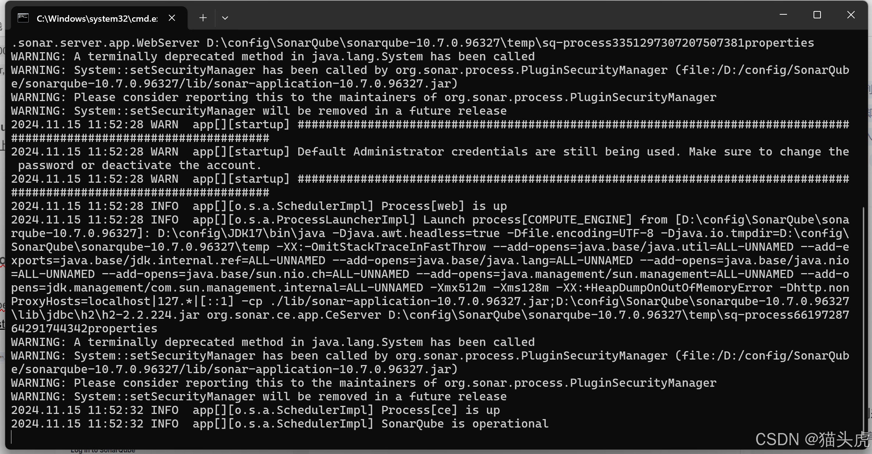872x454 pixels.
Task: Minimize the terminal window
Action: [x=783, y=15]
